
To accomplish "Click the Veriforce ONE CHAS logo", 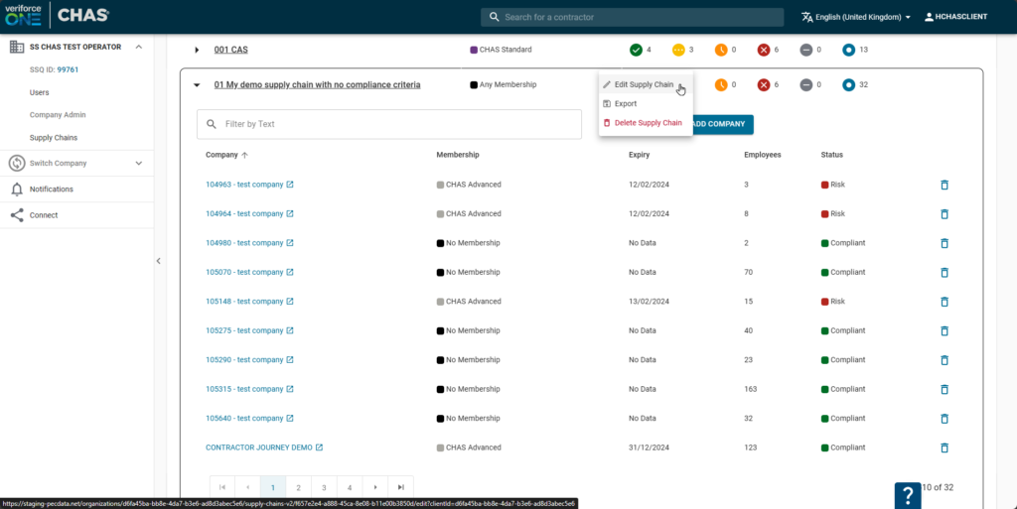I will [x=57, y=16].
